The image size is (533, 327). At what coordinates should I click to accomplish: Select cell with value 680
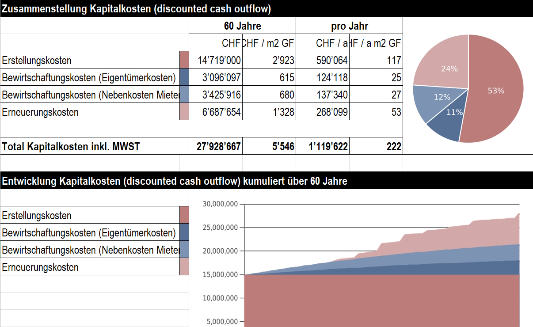tap(269, 94)
